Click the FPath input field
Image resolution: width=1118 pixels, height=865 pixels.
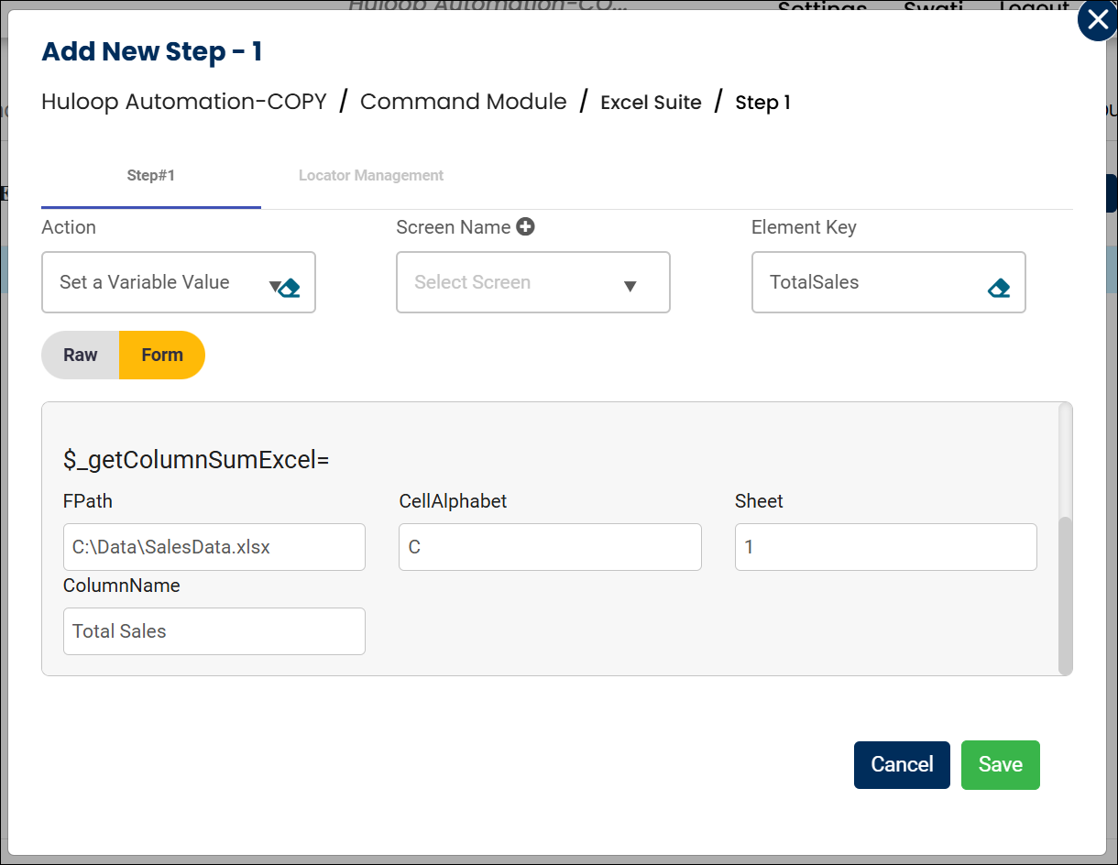pos(214,547)
